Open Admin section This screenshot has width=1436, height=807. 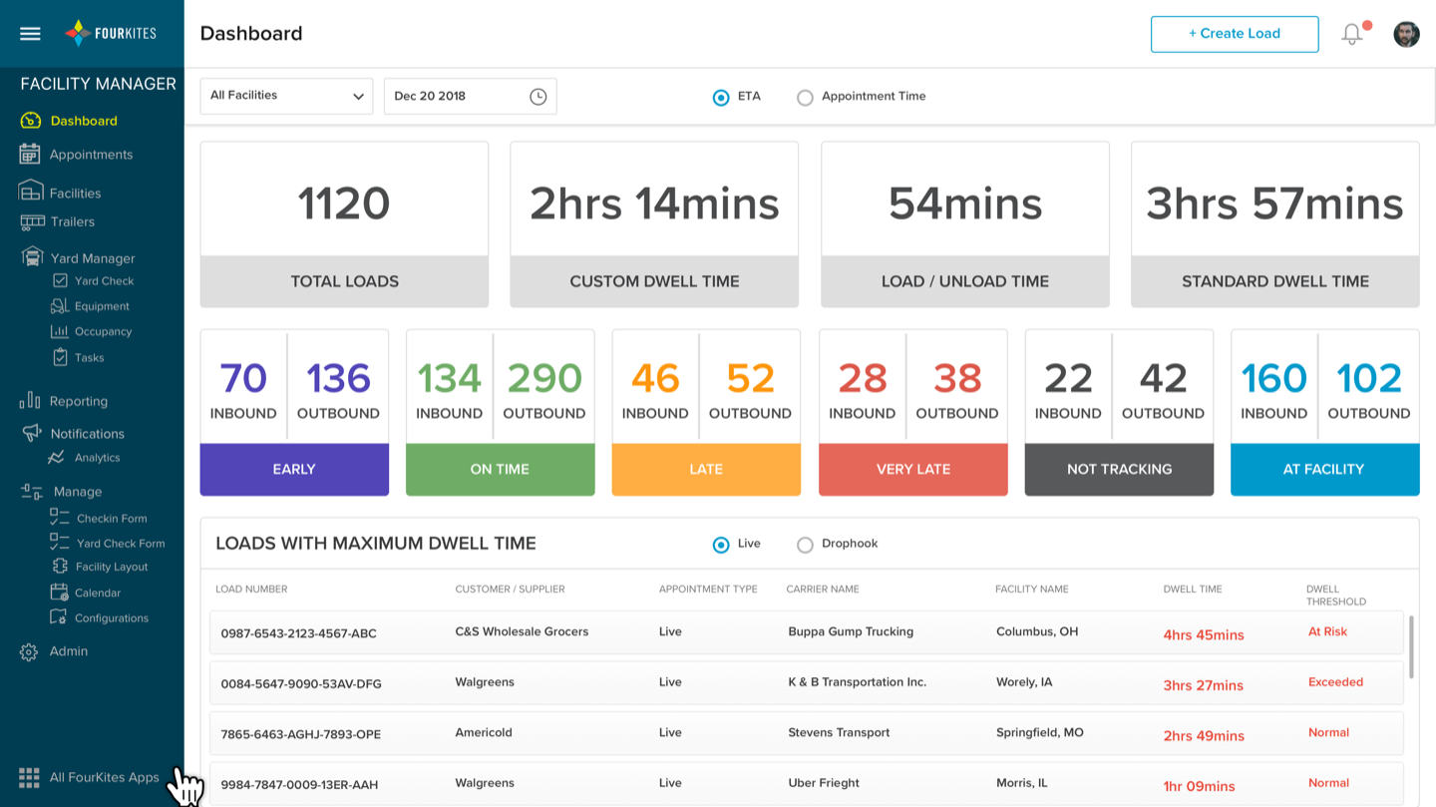click(x=69, y=651)
